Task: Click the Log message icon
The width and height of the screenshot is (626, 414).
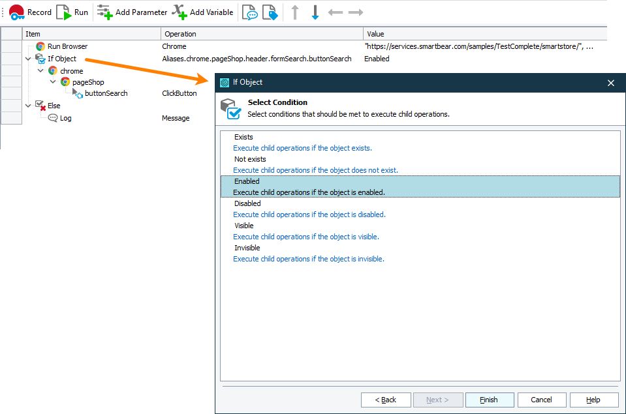Action: [53, 118]
